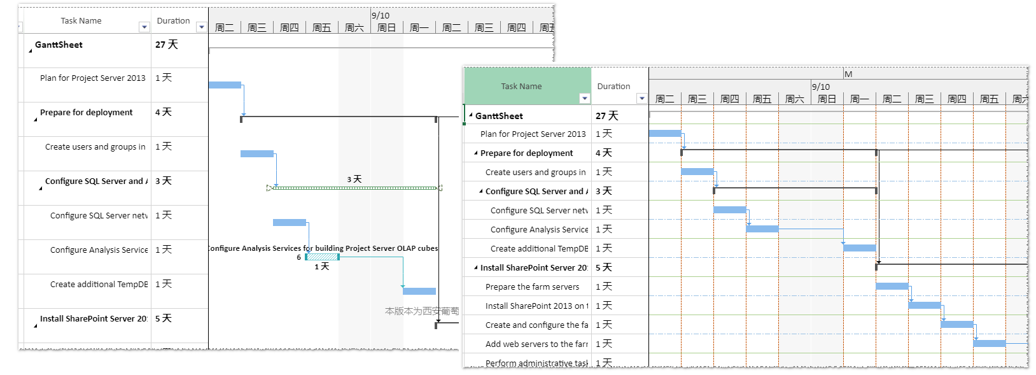1036x375 pixels.
Task: Click Configure SQL Server netv bar in left chart
Action: pyautogui.click(x=290, y=222)
